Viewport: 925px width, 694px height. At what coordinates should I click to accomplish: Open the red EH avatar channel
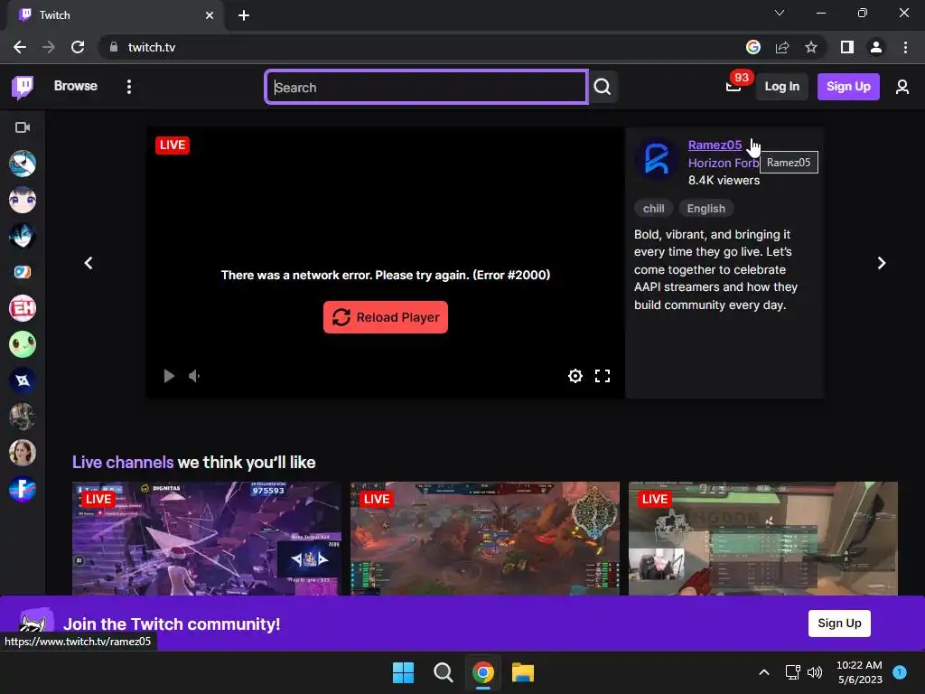pyautogui.click(x=23, y=308)
